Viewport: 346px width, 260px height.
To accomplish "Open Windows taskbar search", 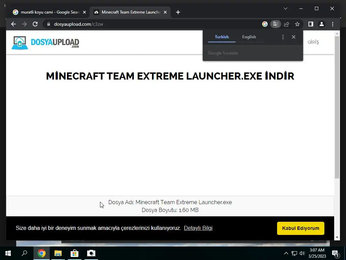I will tap(24, 253).
